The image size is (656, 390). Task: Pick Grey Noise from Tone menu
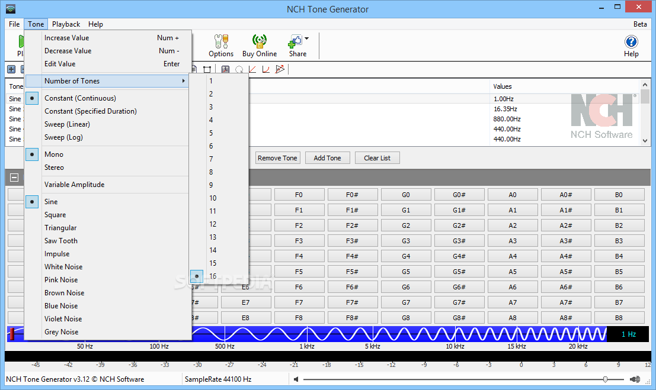(x=107, y=331)
